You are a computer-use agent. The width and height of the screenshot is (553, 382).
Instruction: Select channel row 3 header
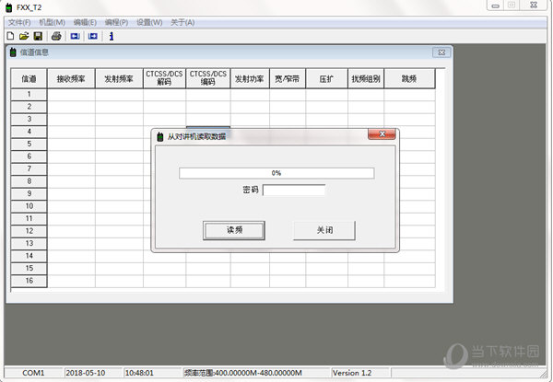click(29, 119)
